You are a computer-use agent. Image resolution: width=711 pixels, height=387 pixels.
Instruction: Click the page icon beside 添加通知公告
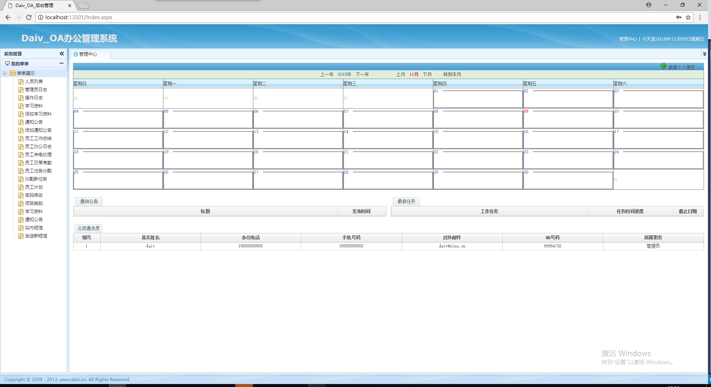tap(21, 130)
